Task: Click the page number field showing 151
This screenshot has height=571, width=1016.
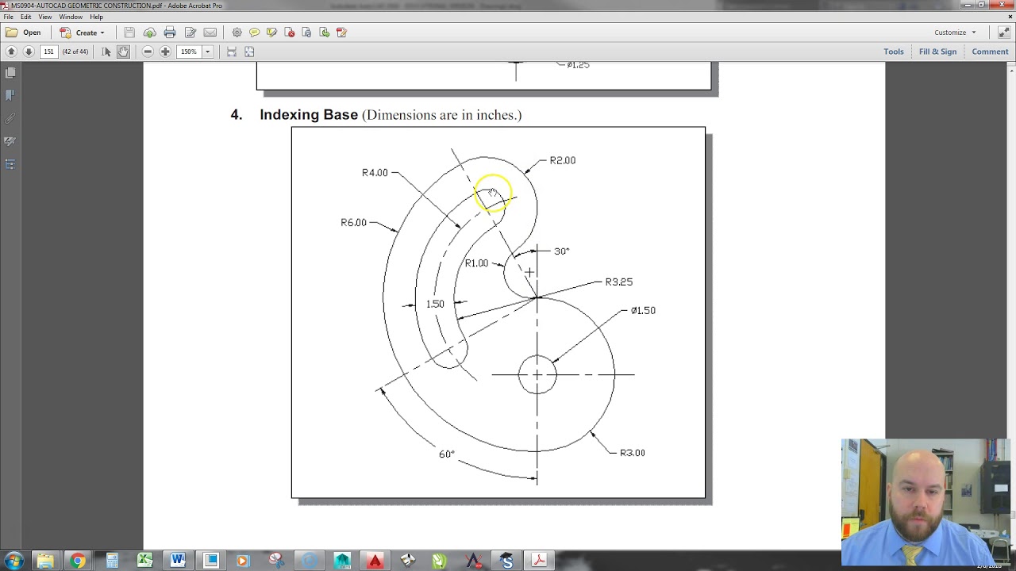Action: tap(49, 52)
